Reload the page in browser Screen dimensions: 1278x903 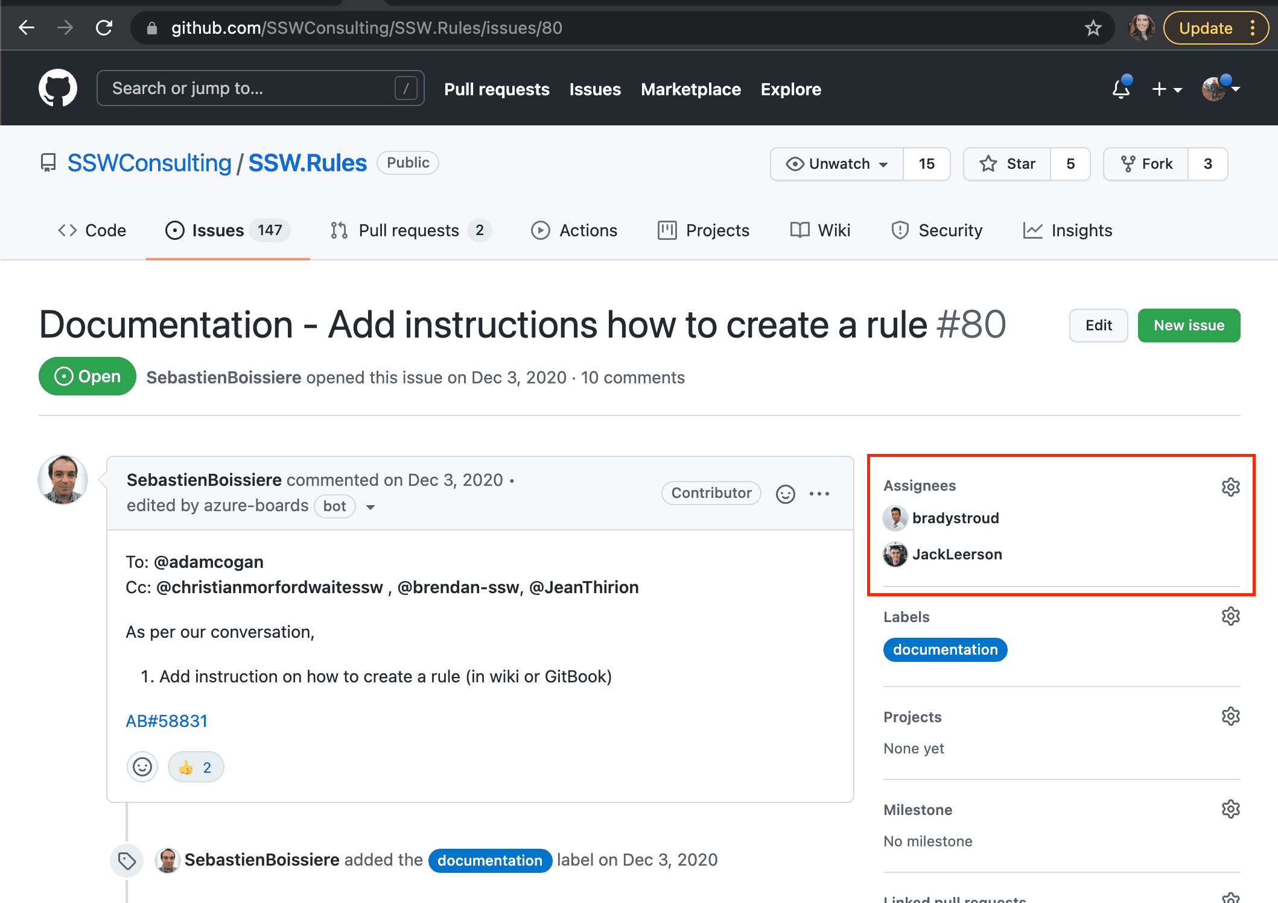coord(104,28)
